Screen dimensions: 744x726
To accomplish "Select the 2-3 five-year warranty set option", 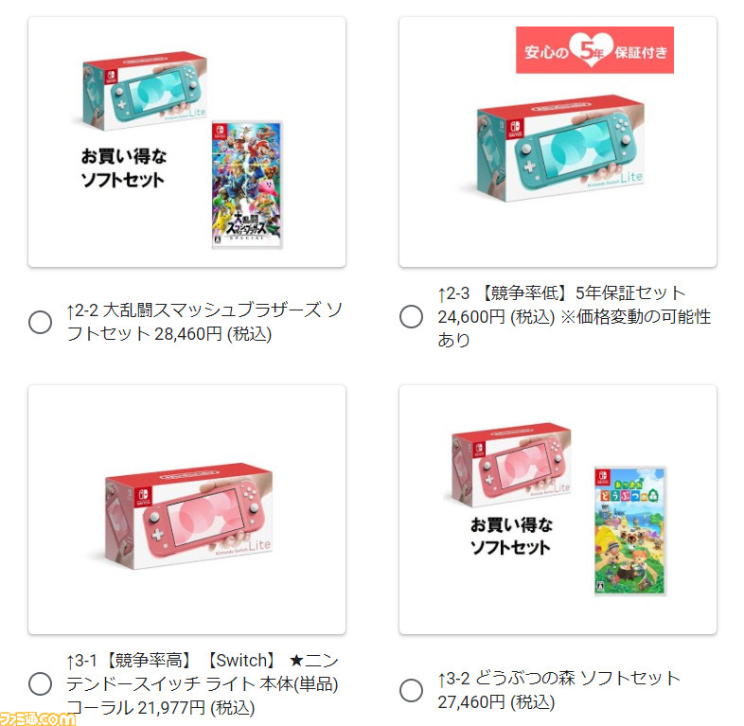I will tap(411, 316).
